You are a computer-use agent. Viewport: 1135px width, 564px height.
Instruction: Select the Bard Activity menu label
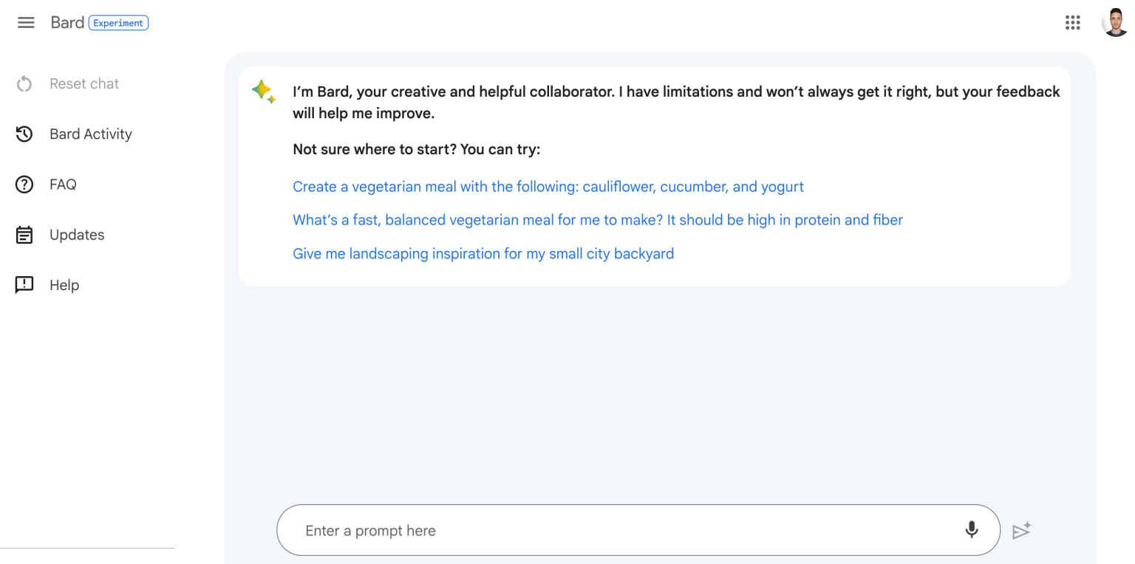[91, 134]
